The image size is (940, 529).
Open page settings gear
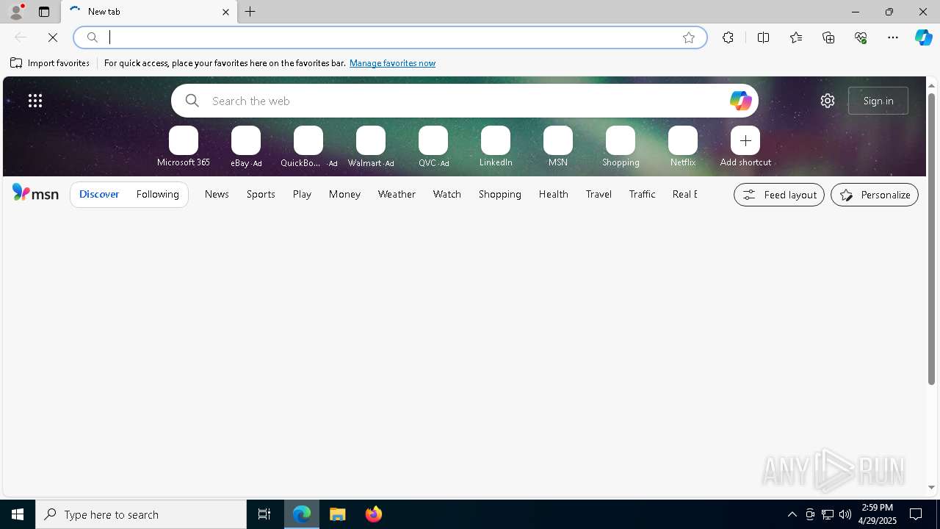pyautogui.click(x=828, y=101)
